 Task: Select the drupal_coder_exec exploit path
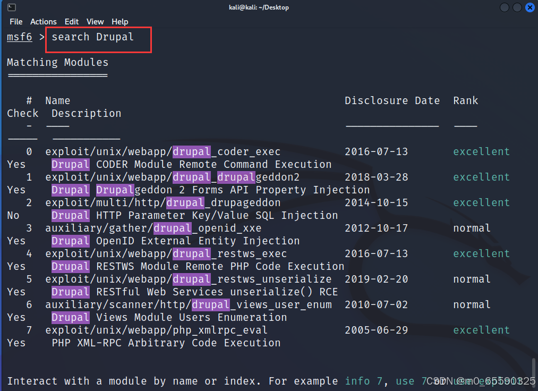163,151
